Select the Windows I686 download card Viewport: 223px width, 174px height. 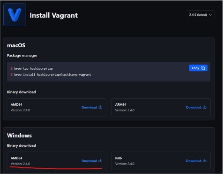coord(161,161)
